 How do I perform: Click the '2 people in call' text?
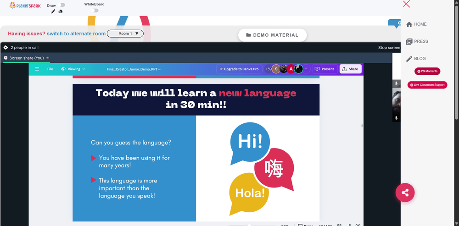(25, 47)
